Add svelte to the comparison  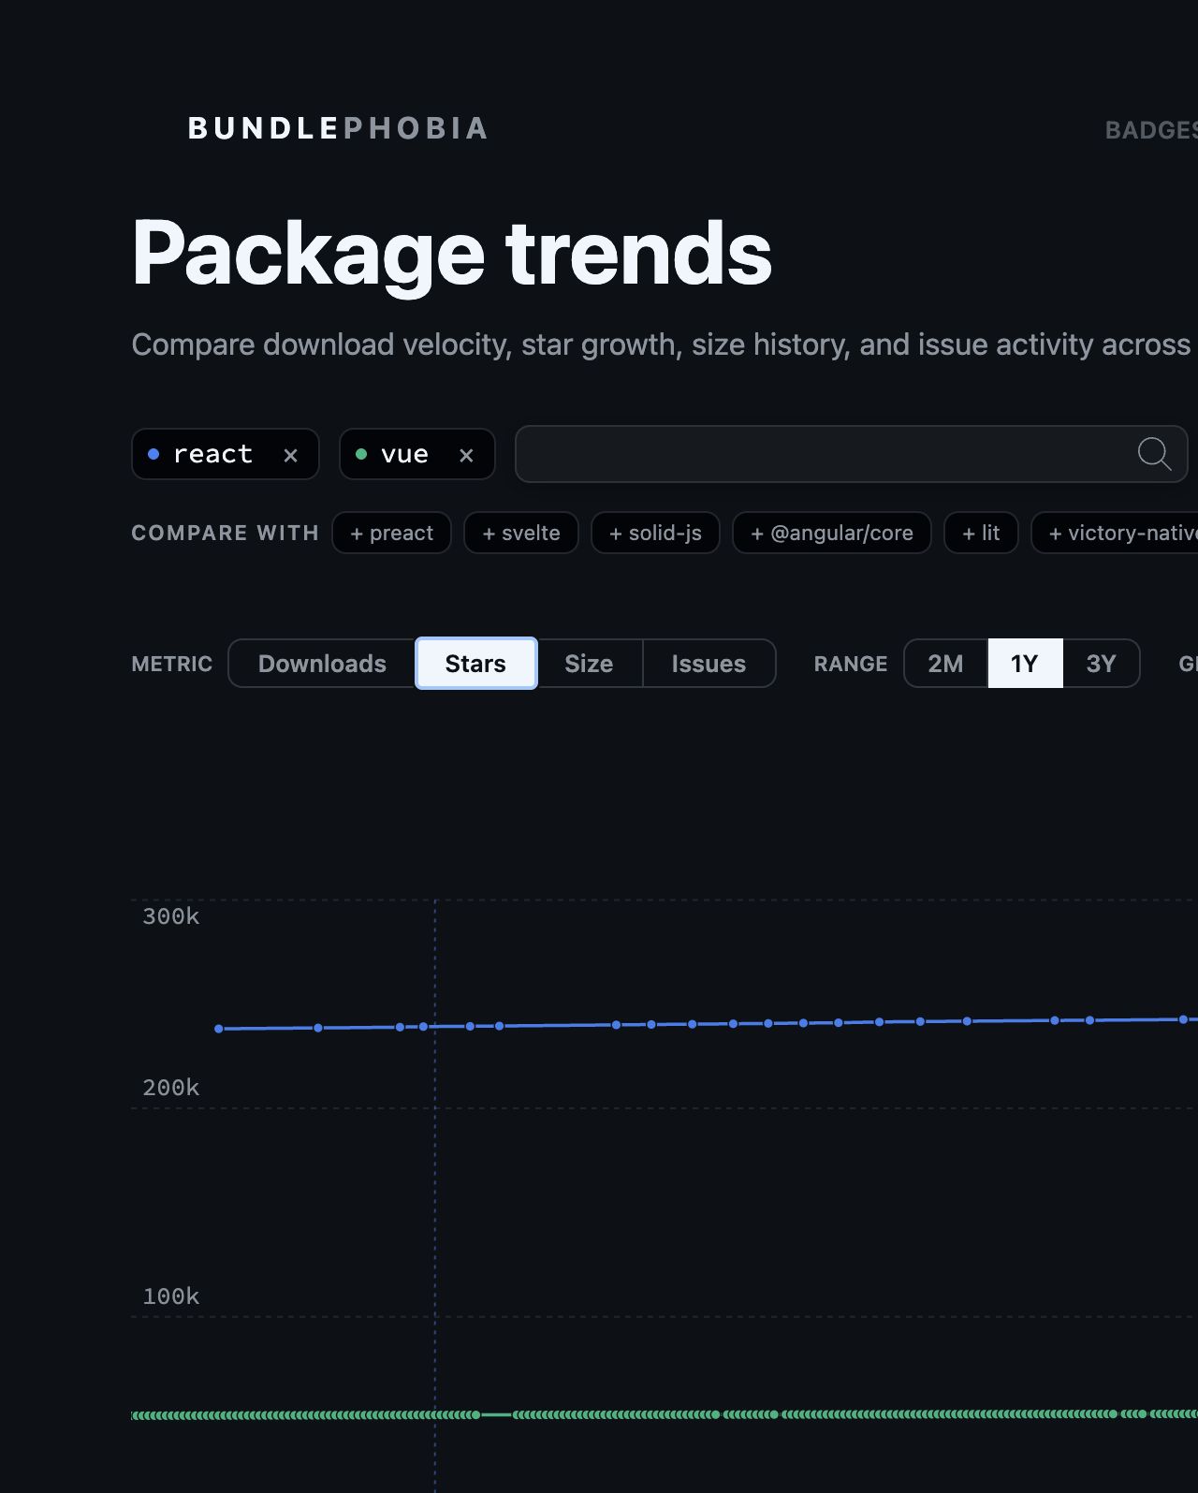coord(521,533)
